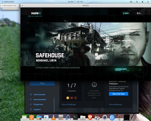Open Club rewards in Uplay sidebar
151x121 pixels.
(x=39, y=95)
